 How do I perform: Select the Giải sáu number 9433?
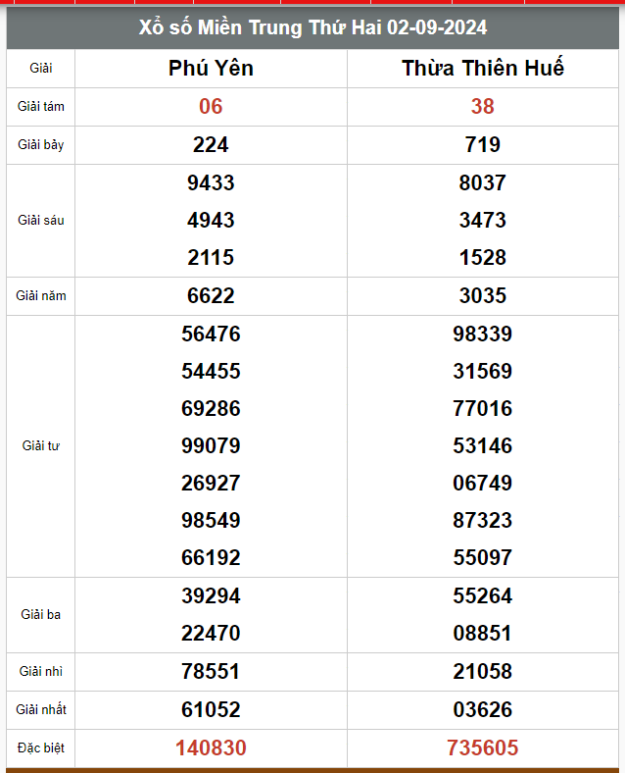tap(211, 182)
